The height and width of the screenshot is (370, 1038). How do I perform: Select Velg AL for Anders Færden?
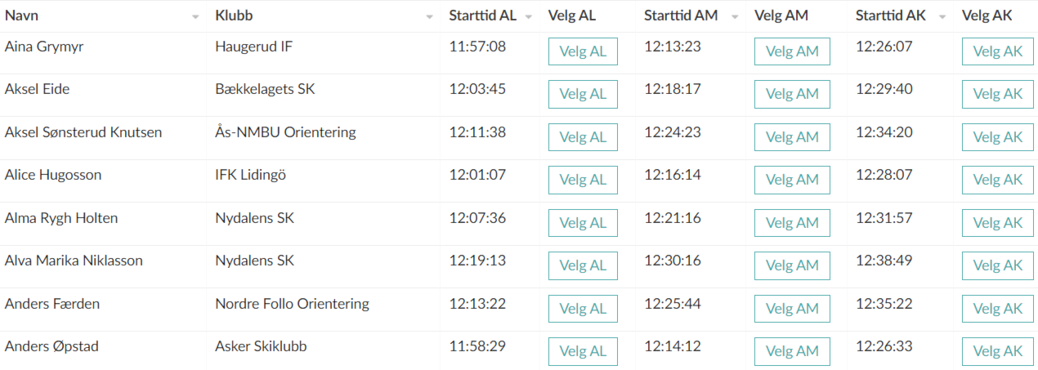click(583, 309)
